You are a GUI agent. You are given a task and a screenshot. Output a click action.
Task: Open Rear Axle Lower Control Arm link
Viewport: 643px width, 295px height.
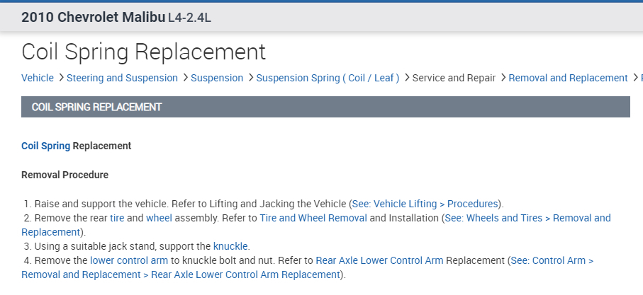pyautogui.click(x=379, y=260)
